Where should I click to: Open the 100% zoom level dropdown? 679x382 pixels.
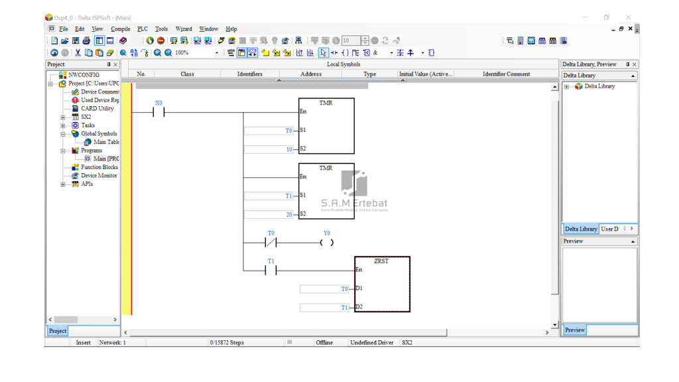coord(216,53)
